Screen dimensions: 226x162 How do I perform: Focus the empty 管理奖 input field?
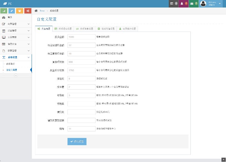tap(81, 104)
